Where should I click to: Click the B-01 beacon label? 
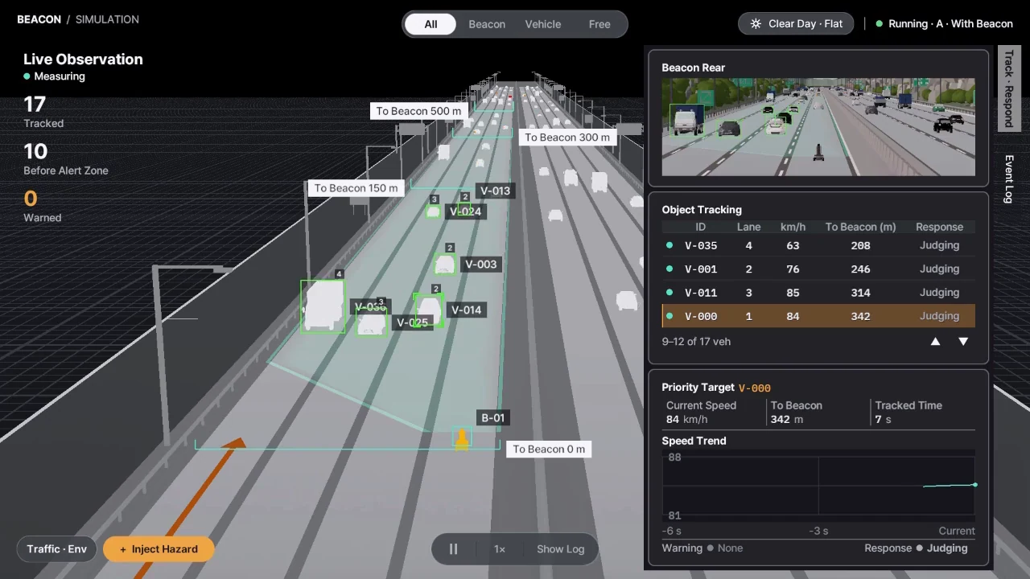pos(493,417)
